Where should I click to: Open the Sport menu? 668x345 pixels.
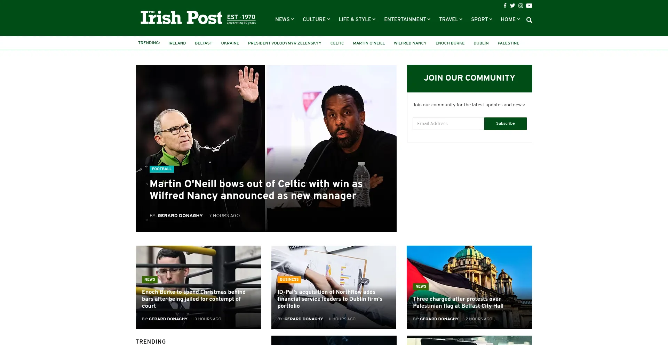[x=482, y=19]
